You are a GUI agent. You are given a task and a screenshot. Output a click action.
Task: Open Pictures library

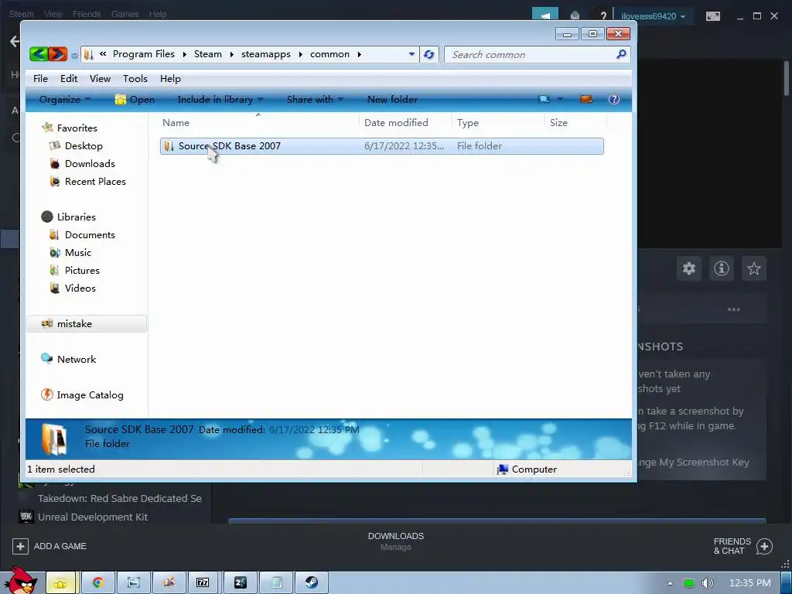[82, 270]
